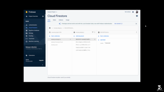Click plus icon next to Add field
The height and width of the screenshot is (92, 164).
(x=98, y=40)
